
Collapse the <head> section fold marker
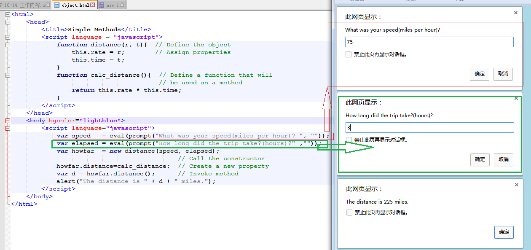tap(7, 22)
